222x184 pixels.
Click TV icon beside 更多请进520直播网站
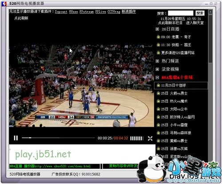[159, 52]
